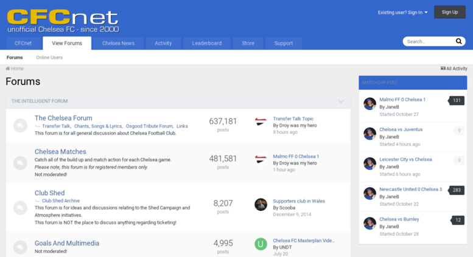
Task: Click 'December 9, 2014' date text
Action: click(292, 214)
